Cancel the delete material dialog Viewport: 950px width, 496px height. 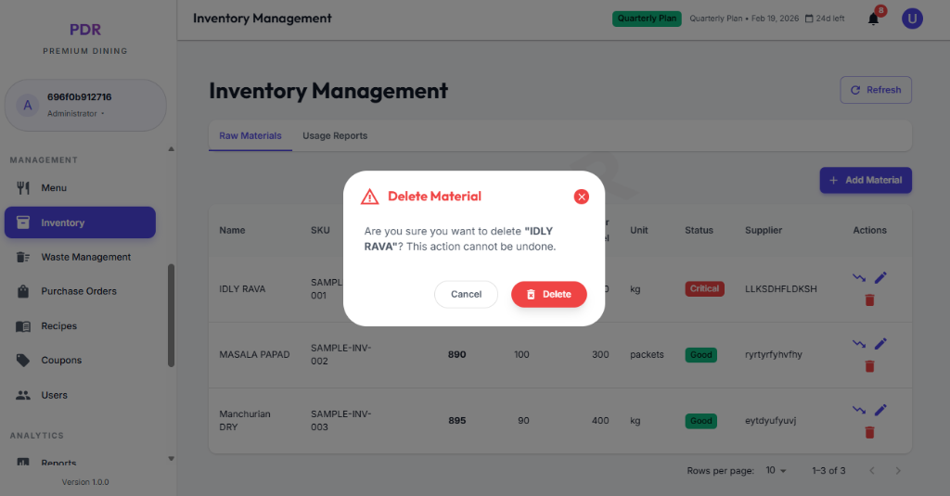tap(466, 294)
